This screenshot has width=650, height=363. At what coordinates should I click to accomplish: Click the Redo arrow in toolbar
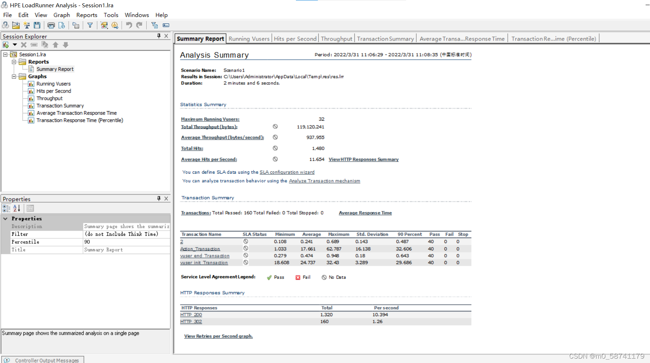139,25
